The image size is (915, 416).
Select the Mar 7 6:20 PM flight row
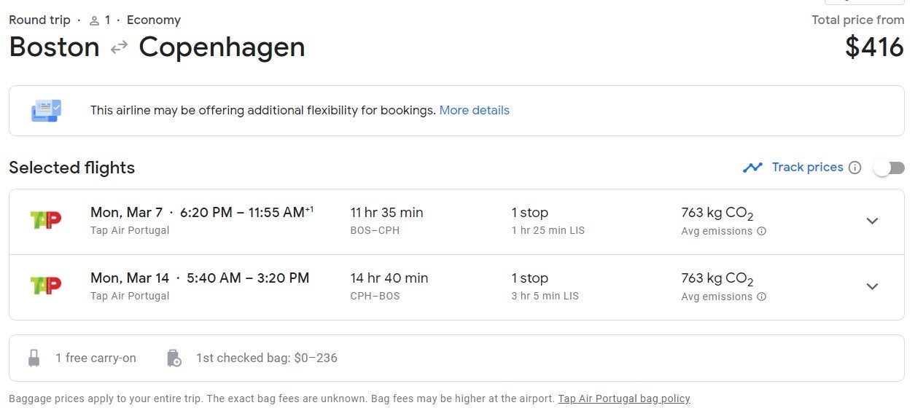456,221
